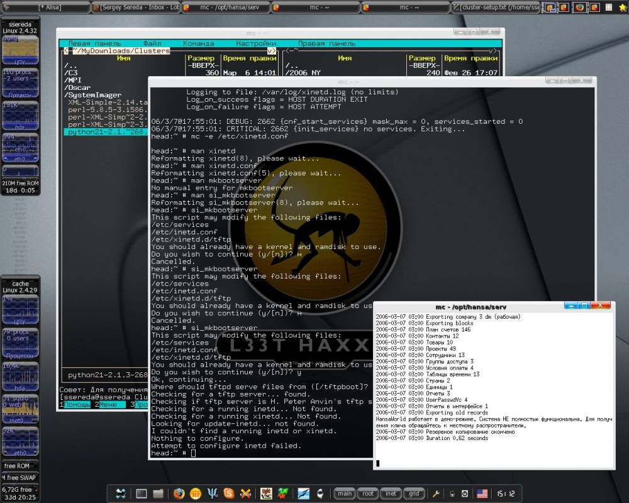The width and height of the screenshot is (629, 503).
Task: Open the Alisa taskbar entry
Action: [x=45, y=7]
